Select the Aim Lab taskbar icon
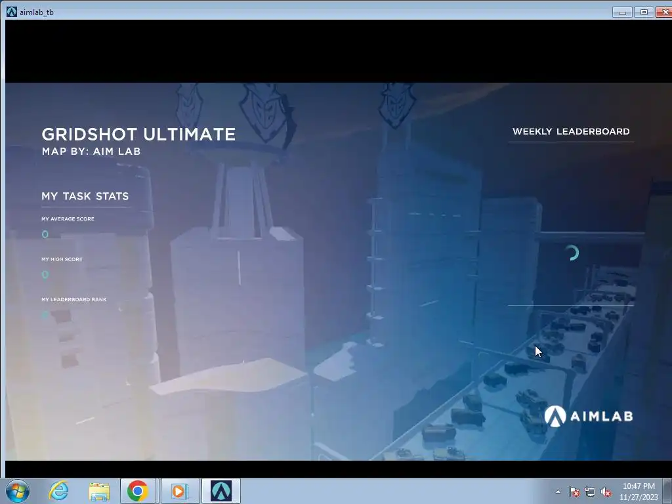Viewport: 672px width, 504px height. coord(221,491)
